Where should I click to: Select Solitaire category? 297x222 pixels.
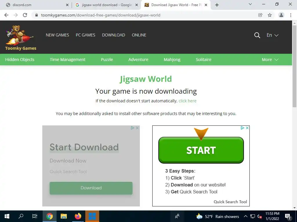coord(203,60)
